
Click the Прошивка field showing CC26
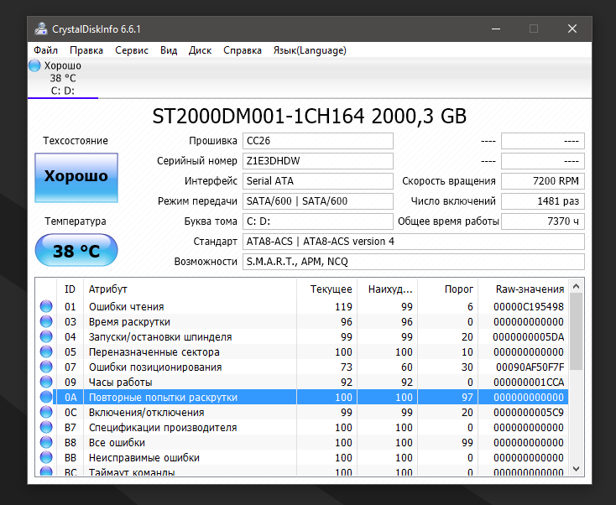coord(318,141)
